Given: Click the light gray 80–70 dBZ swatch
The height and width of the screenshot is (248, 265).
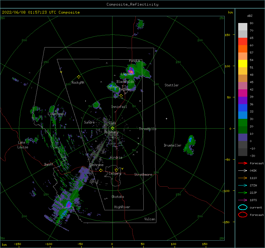Looking at the screenshot, I should (243, 27).
